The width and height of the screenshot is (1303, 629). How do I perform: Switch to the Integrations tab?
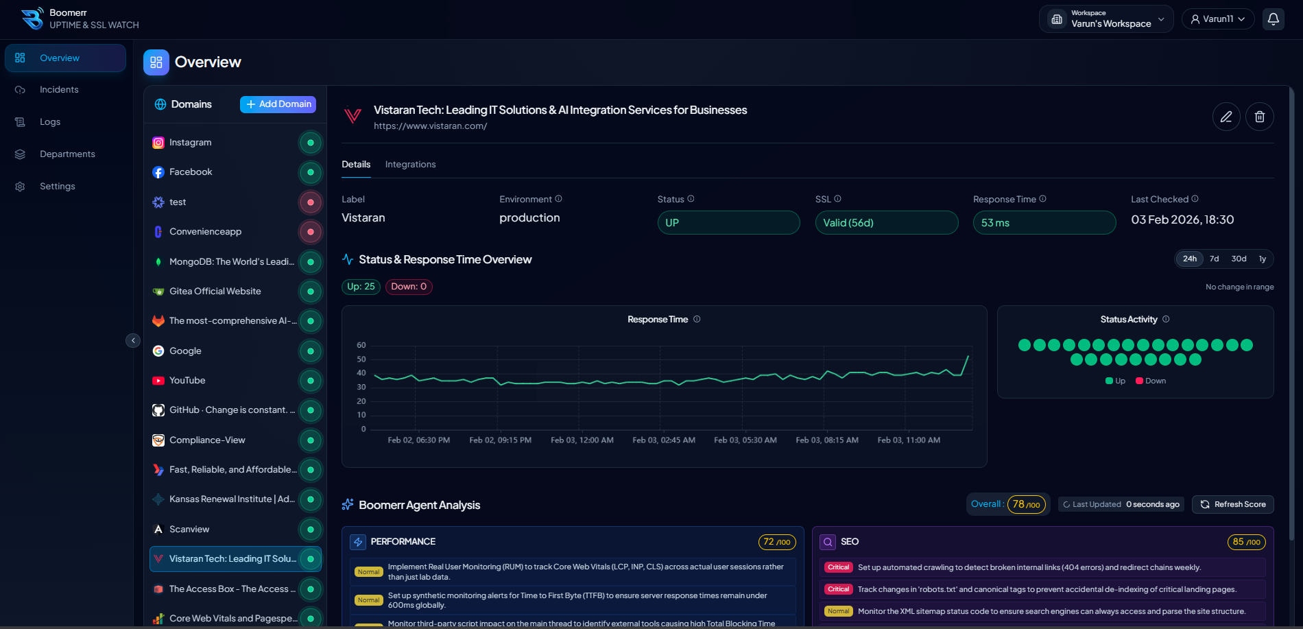[x=410, y=165]
